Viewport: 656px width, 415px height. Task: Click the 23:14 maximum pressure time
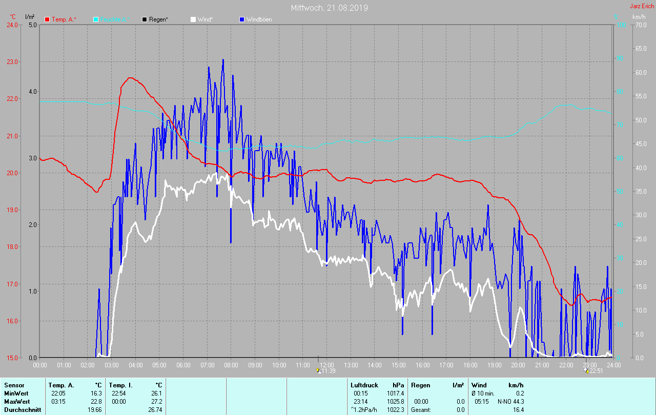360,402
